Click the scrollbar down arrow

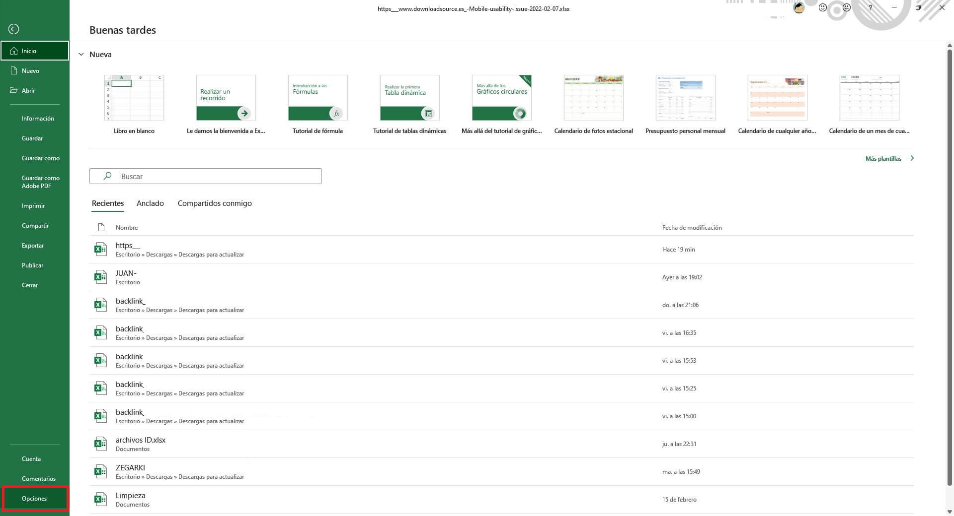click(950, 512)
